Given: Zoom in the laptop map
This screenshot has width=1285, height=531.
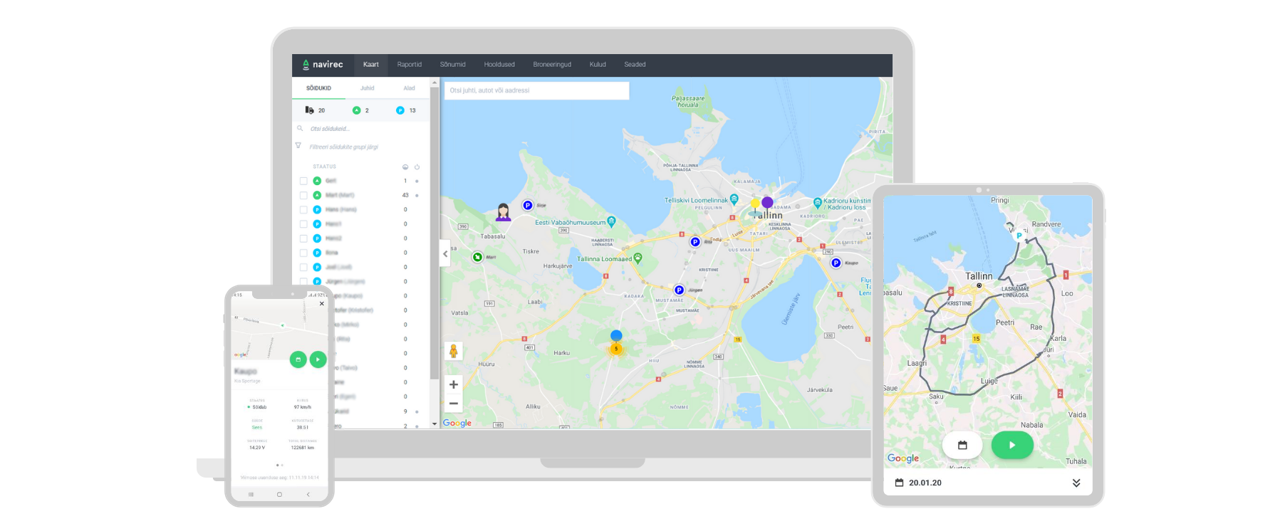Looking at the screenshot, I should (x=453, y=384).
